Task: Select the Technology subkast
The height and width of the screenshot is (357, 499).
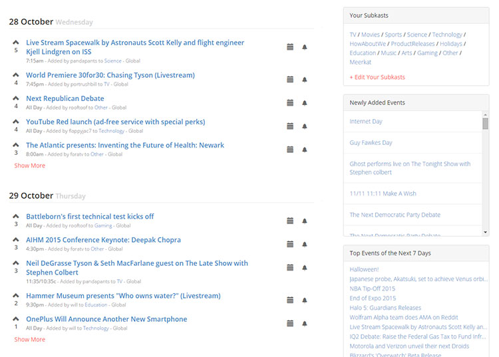Action: 447,35
